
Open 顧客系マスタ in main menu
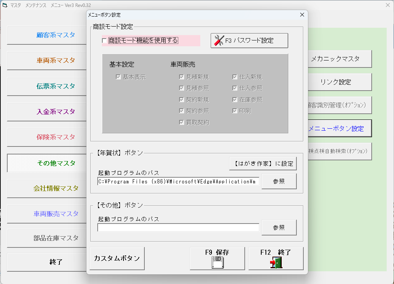[47, 35]
